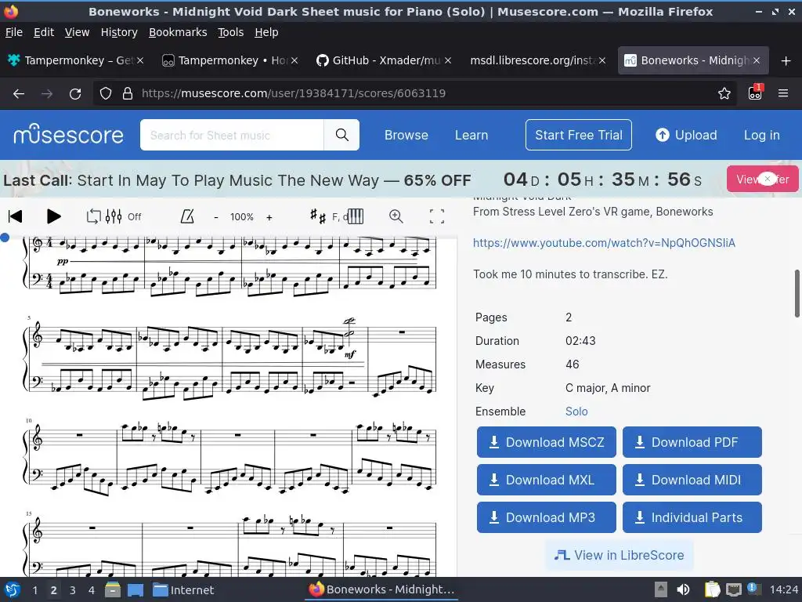This screenshot has width=802, height=602.
Task: Reload the current page
Action: [75, 94]
